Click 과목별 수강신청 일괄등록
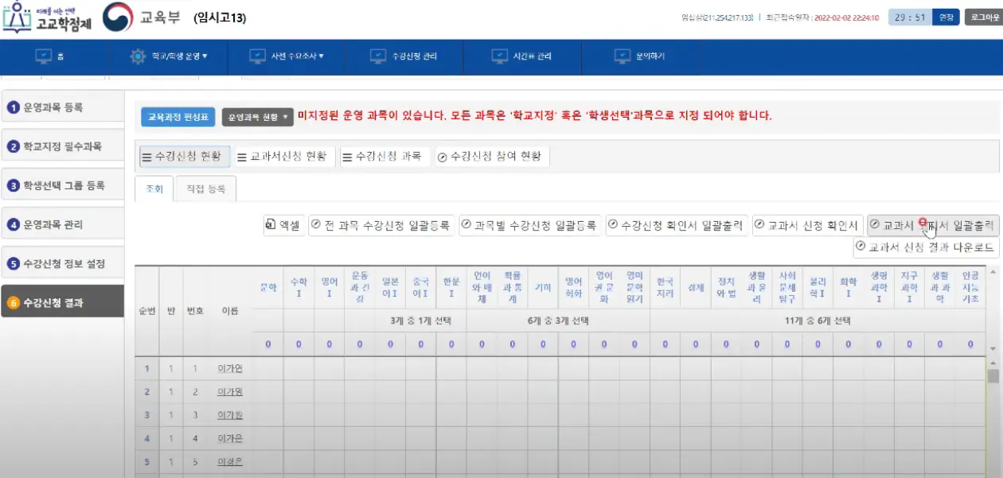This screenshot has height=478, width=1003. coord(530,225)
